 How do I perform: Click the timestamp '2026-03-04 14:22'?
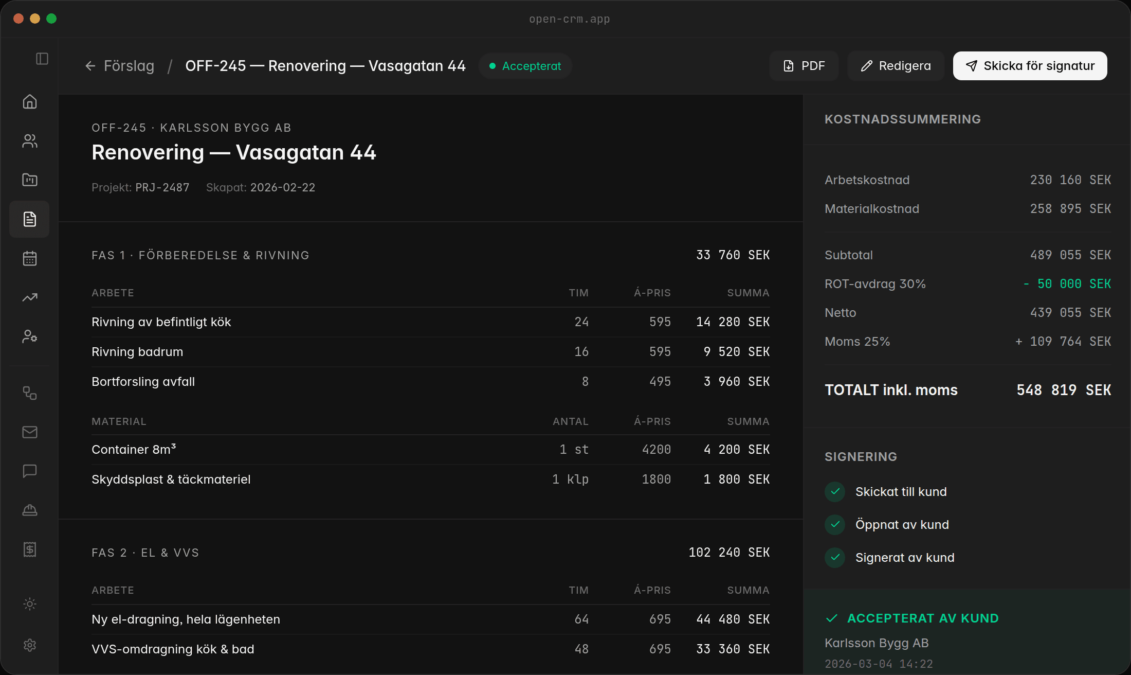tap(879, 664)
